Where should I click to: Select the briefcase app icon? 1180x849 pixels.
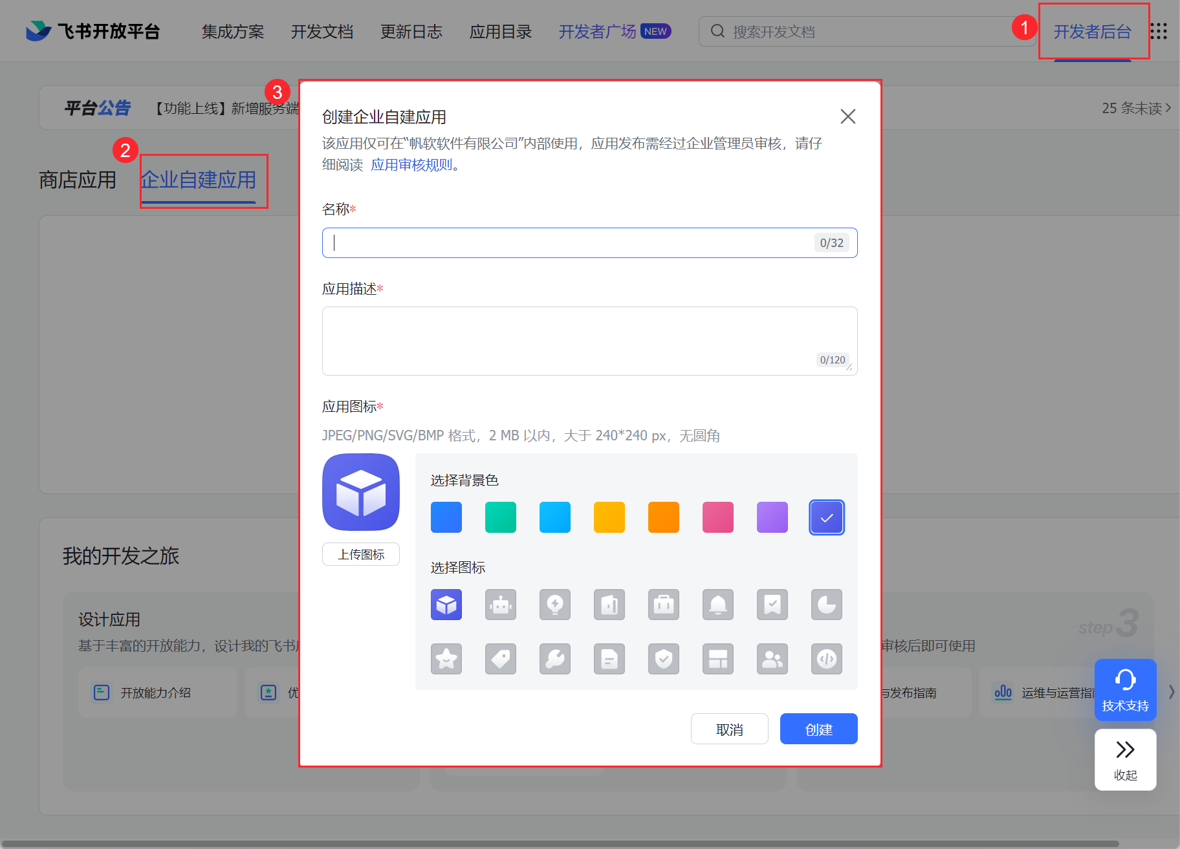tap(664, 605)
